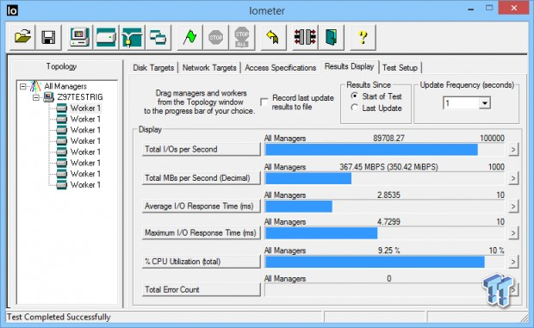
Task: Open the Access Specifications tab
Action: click(x=280, y=68)
